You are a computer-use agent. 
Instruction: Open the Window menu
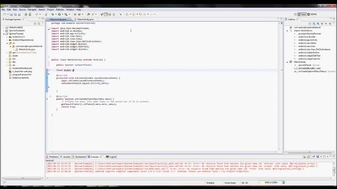click(70, 9)
